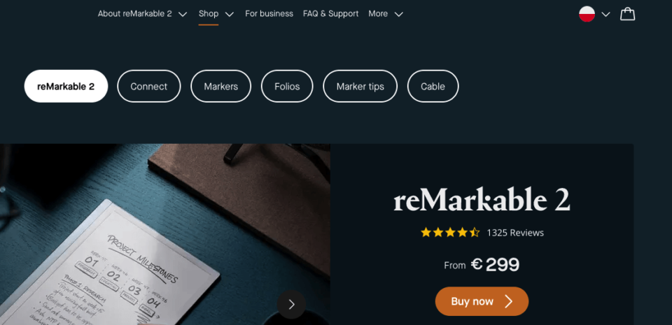Show the Folios category
This screenshot has height=325, width=672.
pyautogui.click(x=287, y=86)
